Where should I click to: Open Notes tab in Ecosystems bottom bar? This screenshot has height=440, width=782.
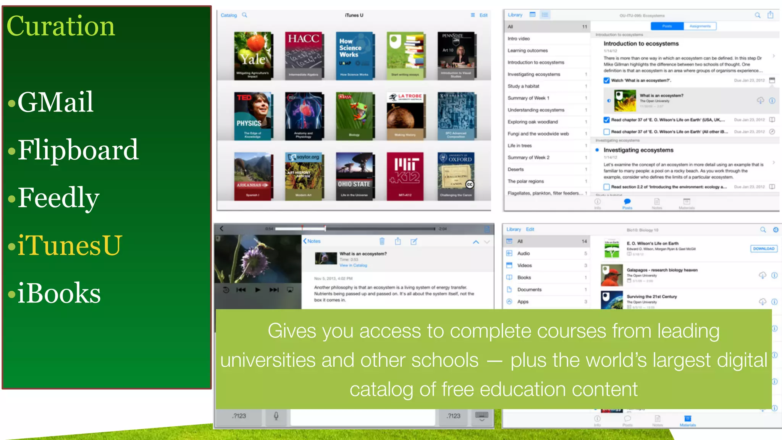(x=657, y=204)
